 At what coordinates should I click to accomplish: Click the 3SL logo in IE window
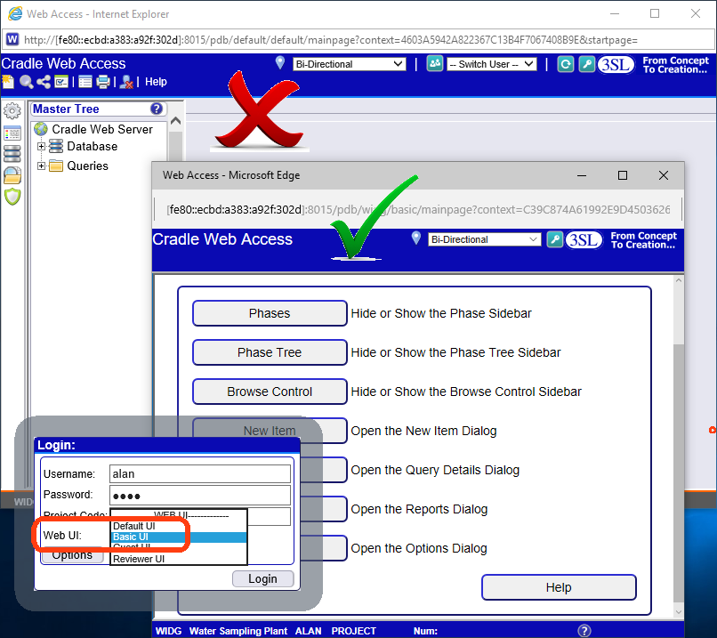tap(616, 64)
